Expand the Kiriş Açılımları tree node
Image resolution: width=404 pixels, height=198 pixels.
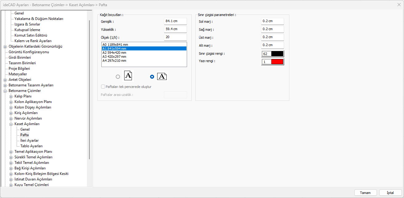[x=11, y=113]
